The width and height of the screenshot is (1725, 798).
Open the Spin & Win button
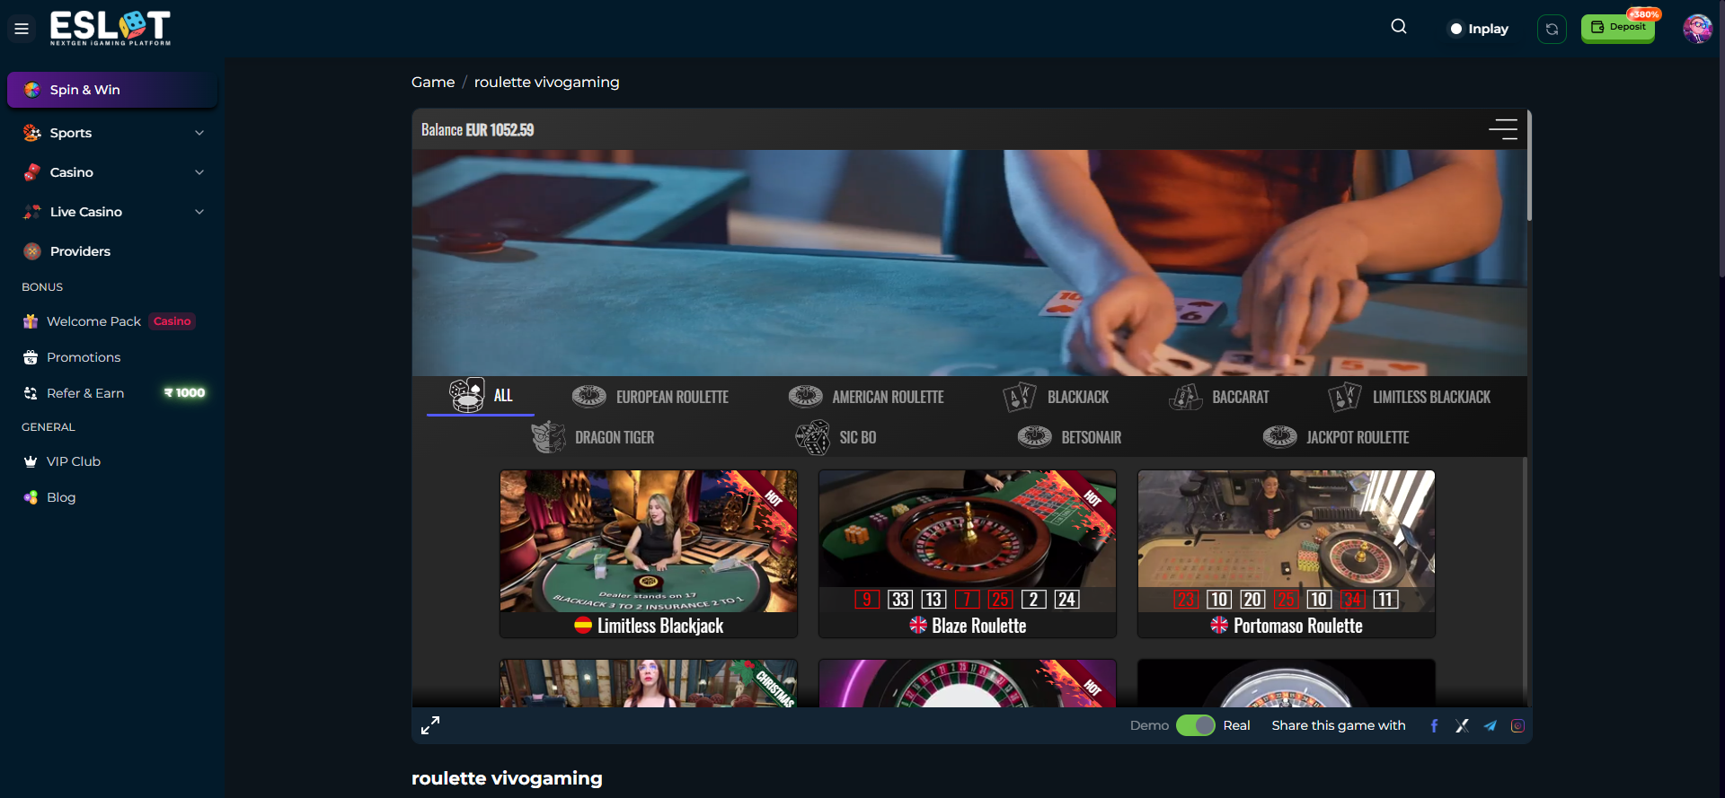click(x=112, y=90)
